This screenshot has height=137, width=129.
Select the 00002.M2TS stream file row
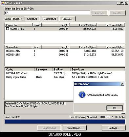pos(65,55)
